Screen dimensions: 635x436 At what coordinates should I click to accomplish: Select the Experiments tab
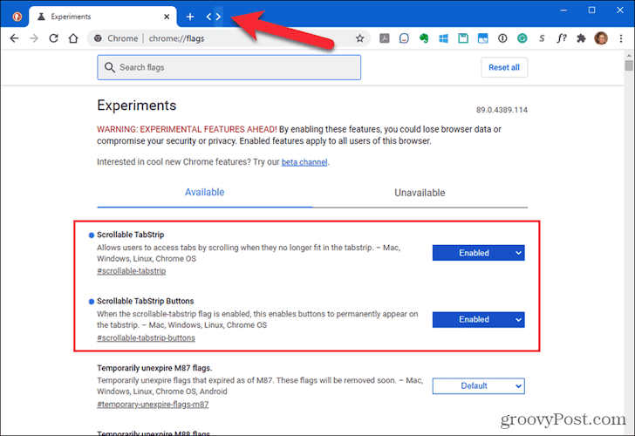103,17
